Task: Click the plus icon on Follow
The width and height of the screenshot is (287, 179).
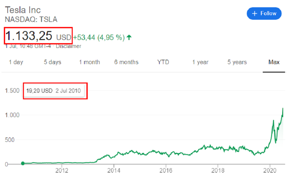Action: click(x=254, y=13)
